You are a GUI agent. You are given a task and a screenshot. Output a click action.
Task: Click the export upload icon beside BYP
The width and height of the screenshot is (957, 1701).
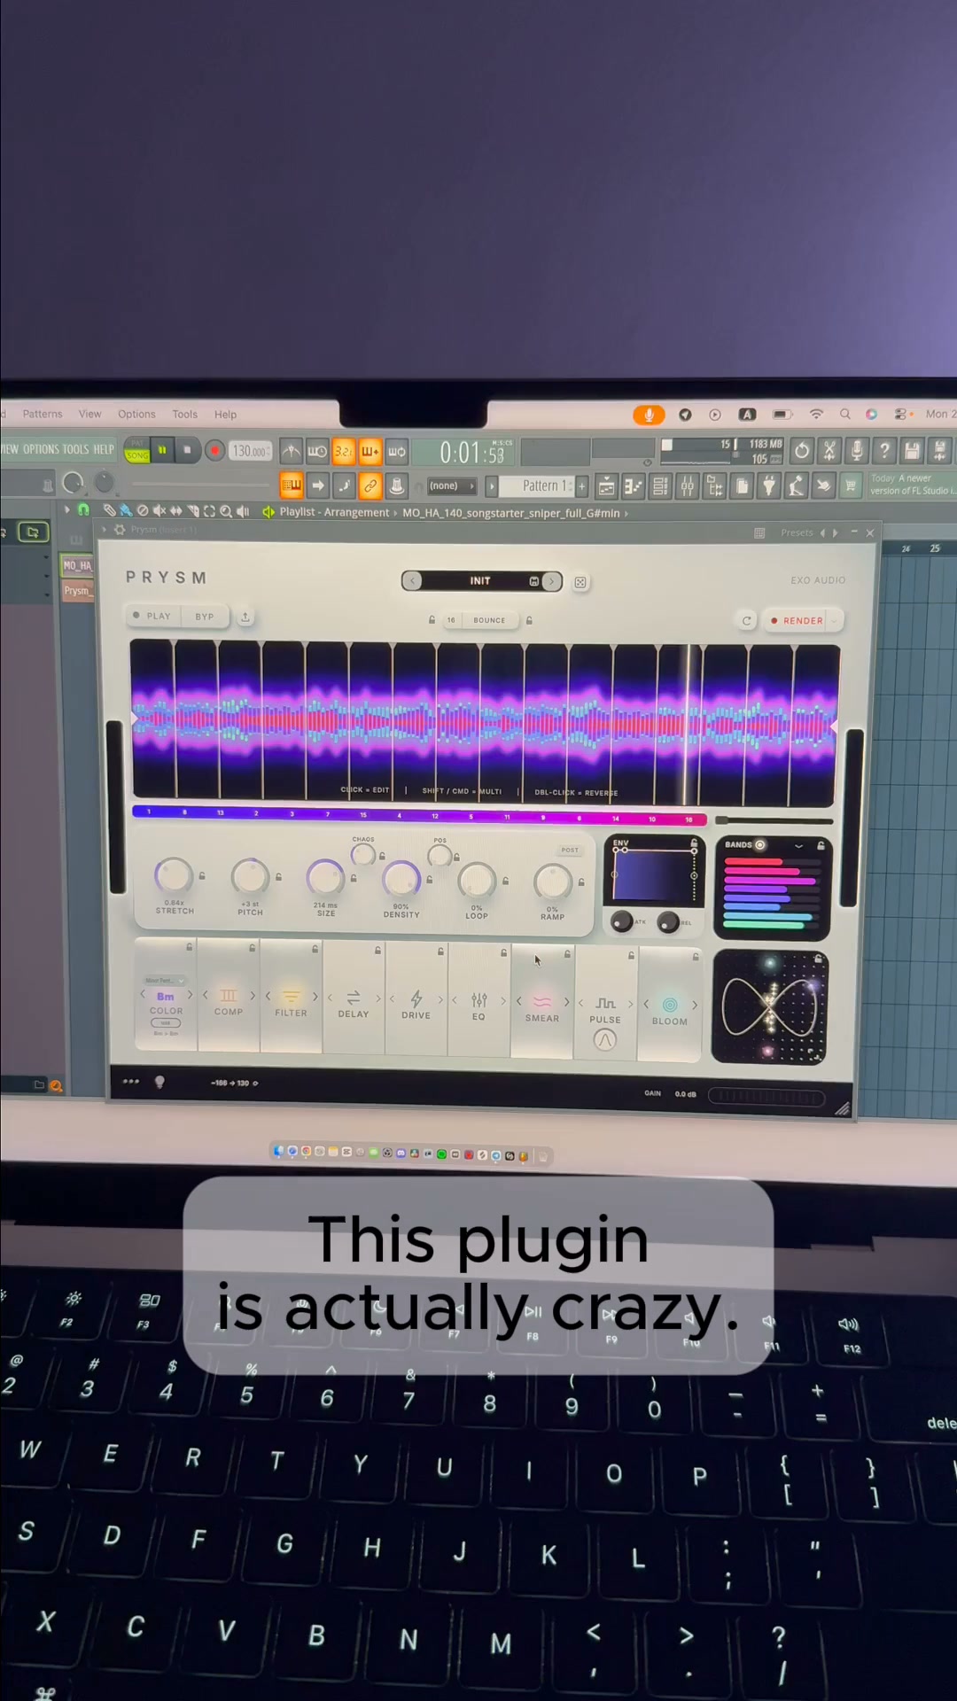245,617
